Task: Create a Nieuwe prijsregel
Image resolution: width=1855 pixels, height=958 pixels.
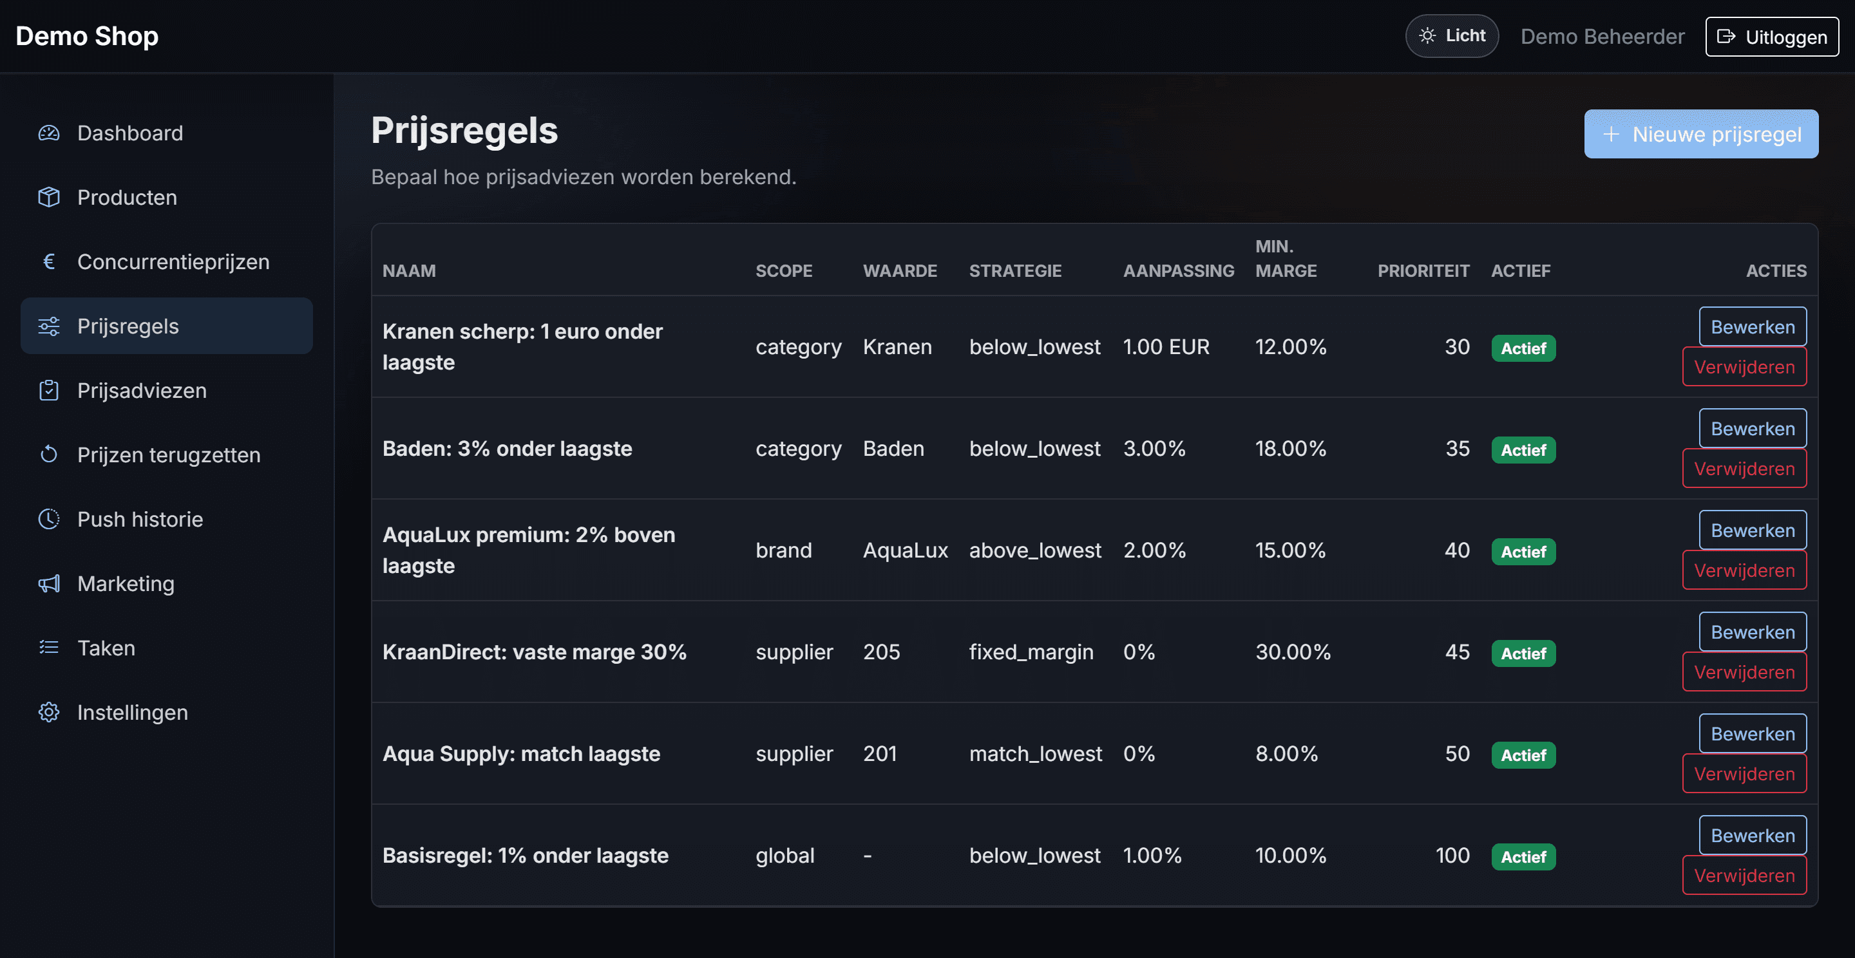Action: (1701, 135)
